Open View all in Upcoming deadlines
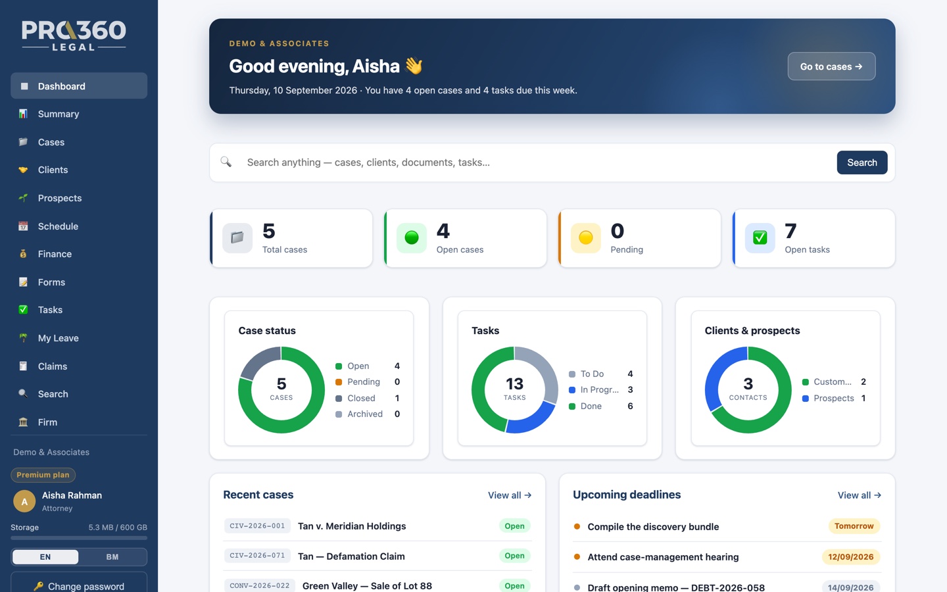Image resolution: width=947 pixels, height=592 pixels. pos(860,495)
